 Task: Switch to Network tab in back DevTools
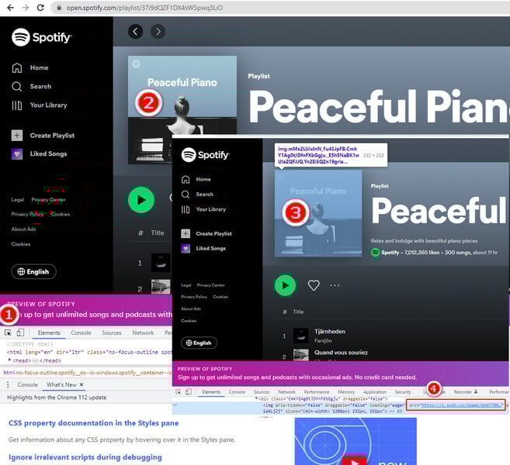click(x=143, y=332)
